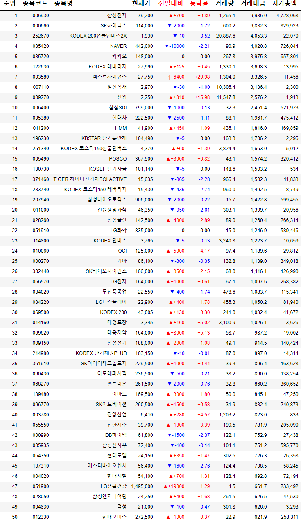Select the 삼성전자 stock name

click(x=117, y=16)
